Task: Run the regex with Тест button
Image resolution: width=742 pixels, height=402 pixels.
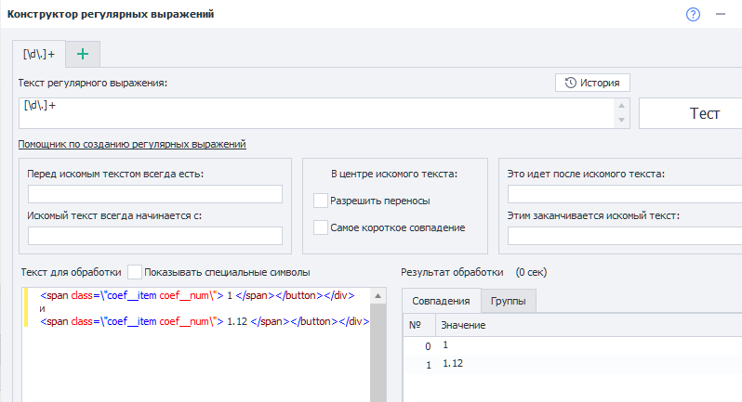Action: [690, 113]
